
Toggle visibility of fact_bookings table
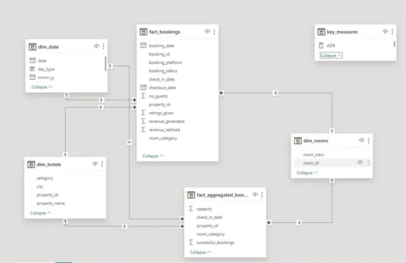(207, 32)
